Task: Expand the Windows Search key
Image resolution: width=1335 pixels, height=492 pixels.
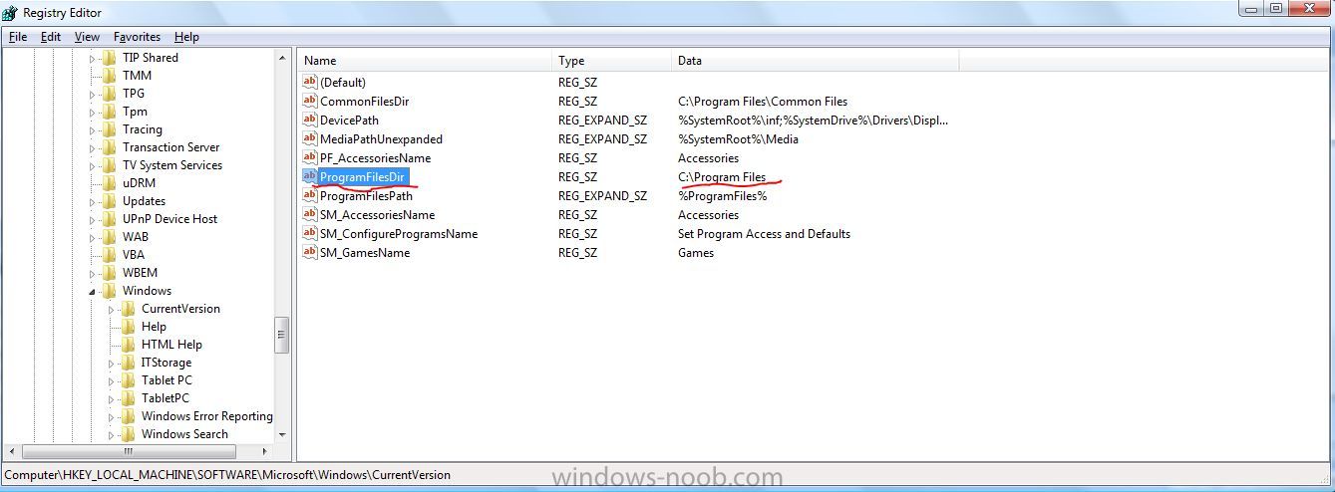Action: [x=112, y=434]
